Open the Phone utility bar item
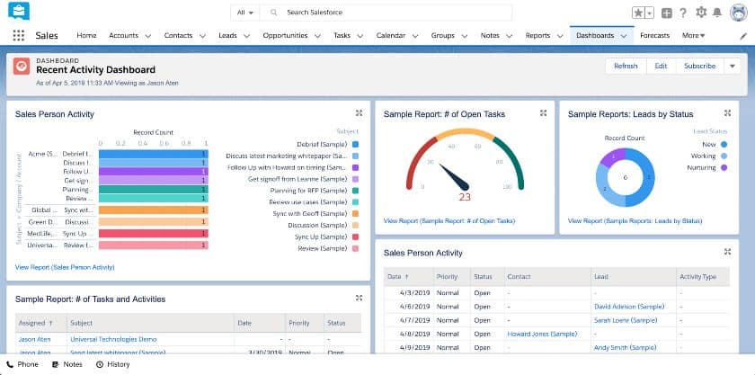This screenshot has width=755, height=375. click(x=22, y=364)
